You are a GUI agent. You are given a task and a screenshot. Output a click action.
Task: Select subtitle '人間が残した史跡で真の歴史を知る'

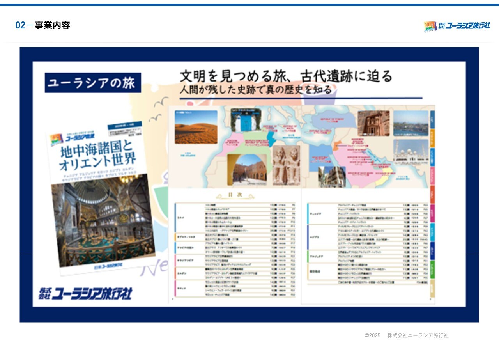[256, 90]
